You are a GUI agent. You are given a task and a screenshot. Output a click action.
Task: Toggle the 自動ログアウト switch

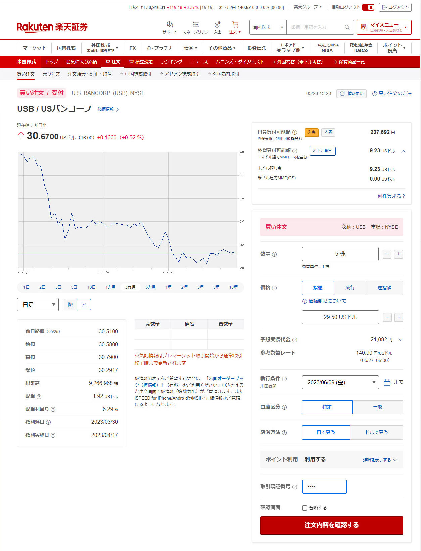coord(368,7)
